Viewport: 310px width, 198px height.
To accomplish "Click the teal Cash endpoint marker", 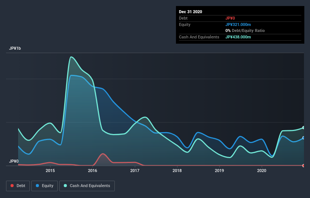I will [x=304, y=128].
